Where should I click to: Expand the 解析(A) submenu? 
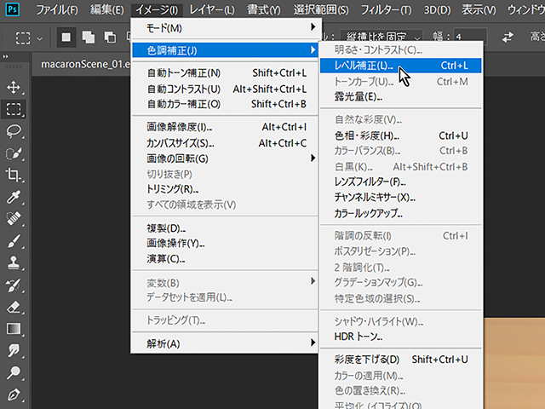225,343
